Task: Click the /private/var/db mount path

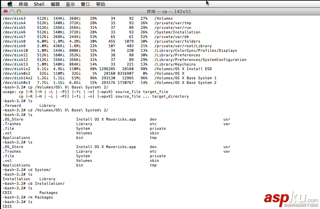Action: pyautogui.click(x=171, y=37)
